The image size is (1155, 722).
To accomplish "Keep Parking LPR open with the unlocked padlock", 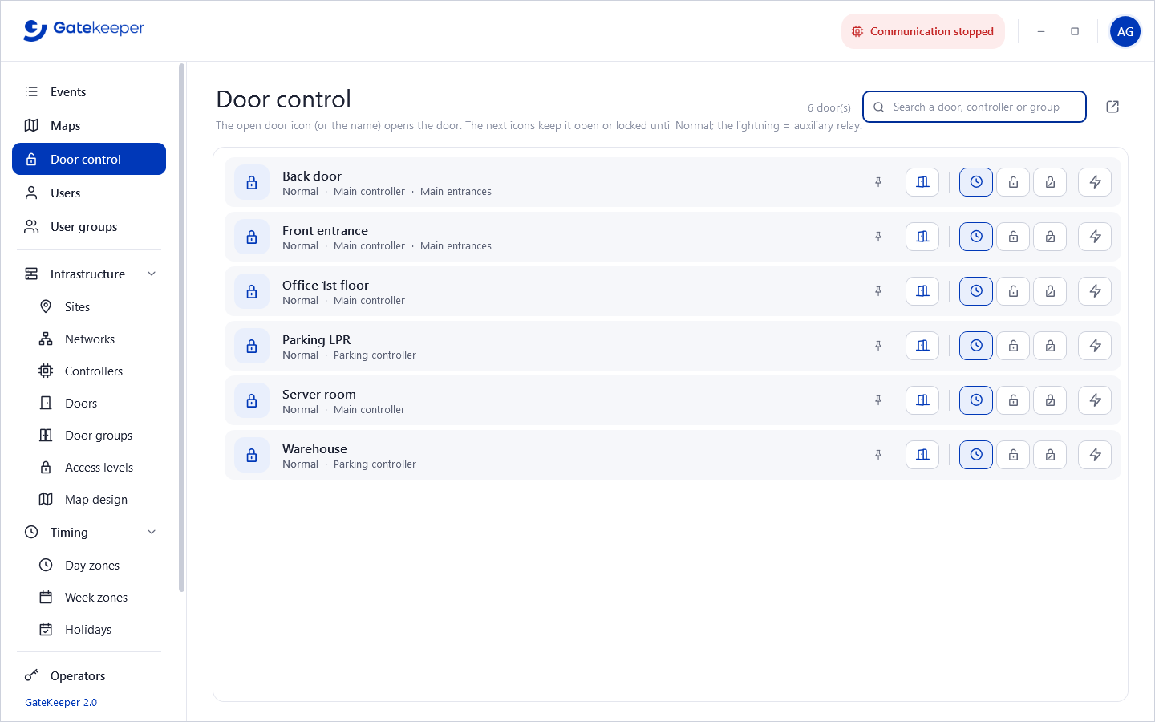I will [1013, 346].
